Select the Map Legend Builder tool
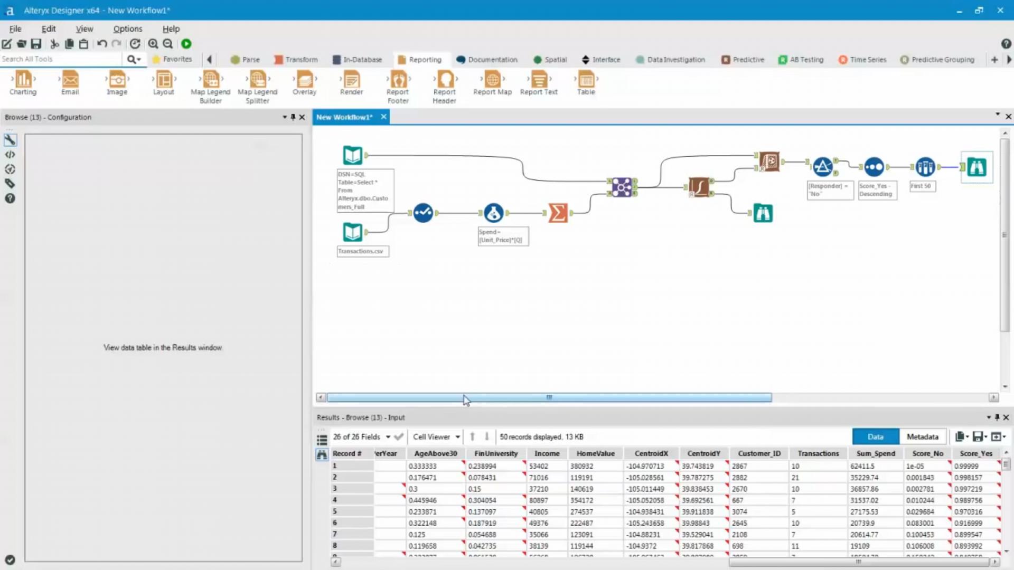Viewport: 1014px width, 570px height. (x=210, y=88)
